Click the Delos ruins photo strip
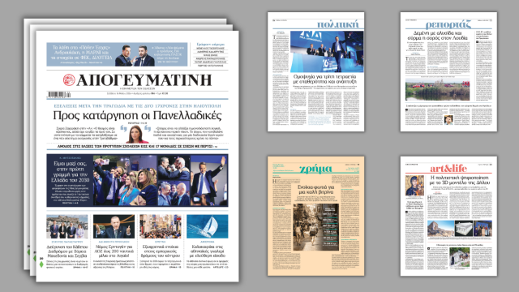 pyautogui.click(x=460, y=229)
